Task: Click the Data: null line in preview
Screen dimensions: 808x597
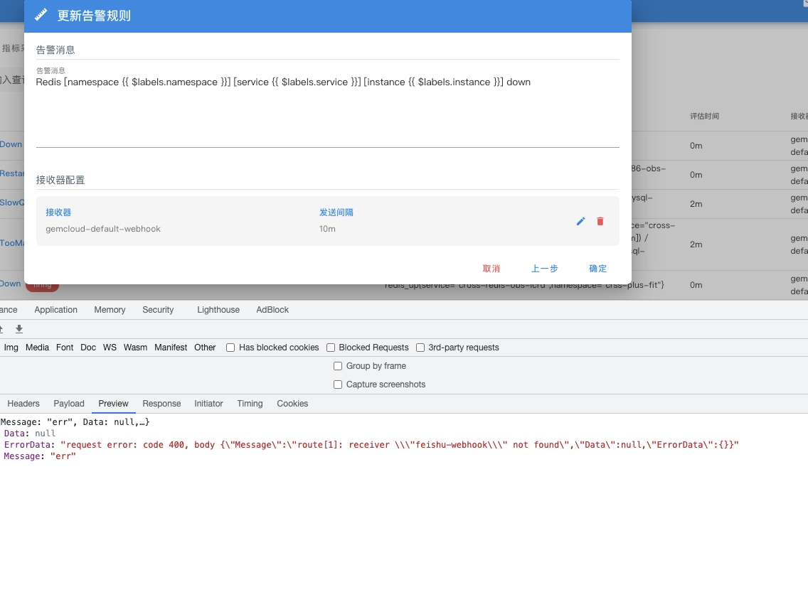Action: 30,434
